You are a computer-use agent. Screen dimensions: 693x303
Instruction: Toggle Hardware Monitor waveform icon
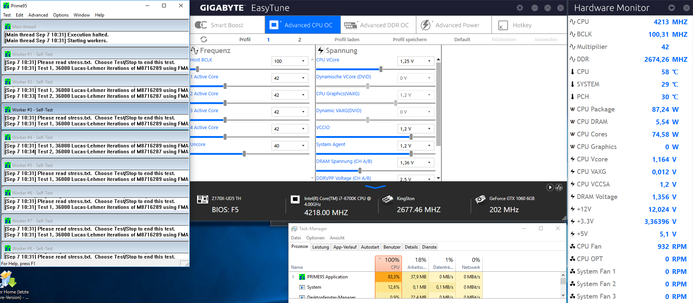(x=559, y=187)
